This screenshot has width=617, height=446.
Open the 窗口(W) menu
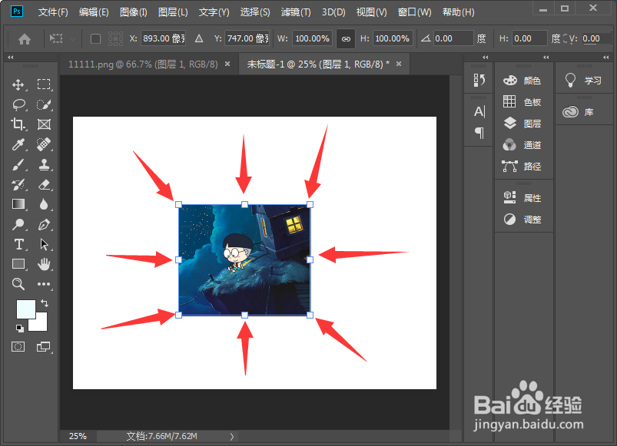point(414,12)
